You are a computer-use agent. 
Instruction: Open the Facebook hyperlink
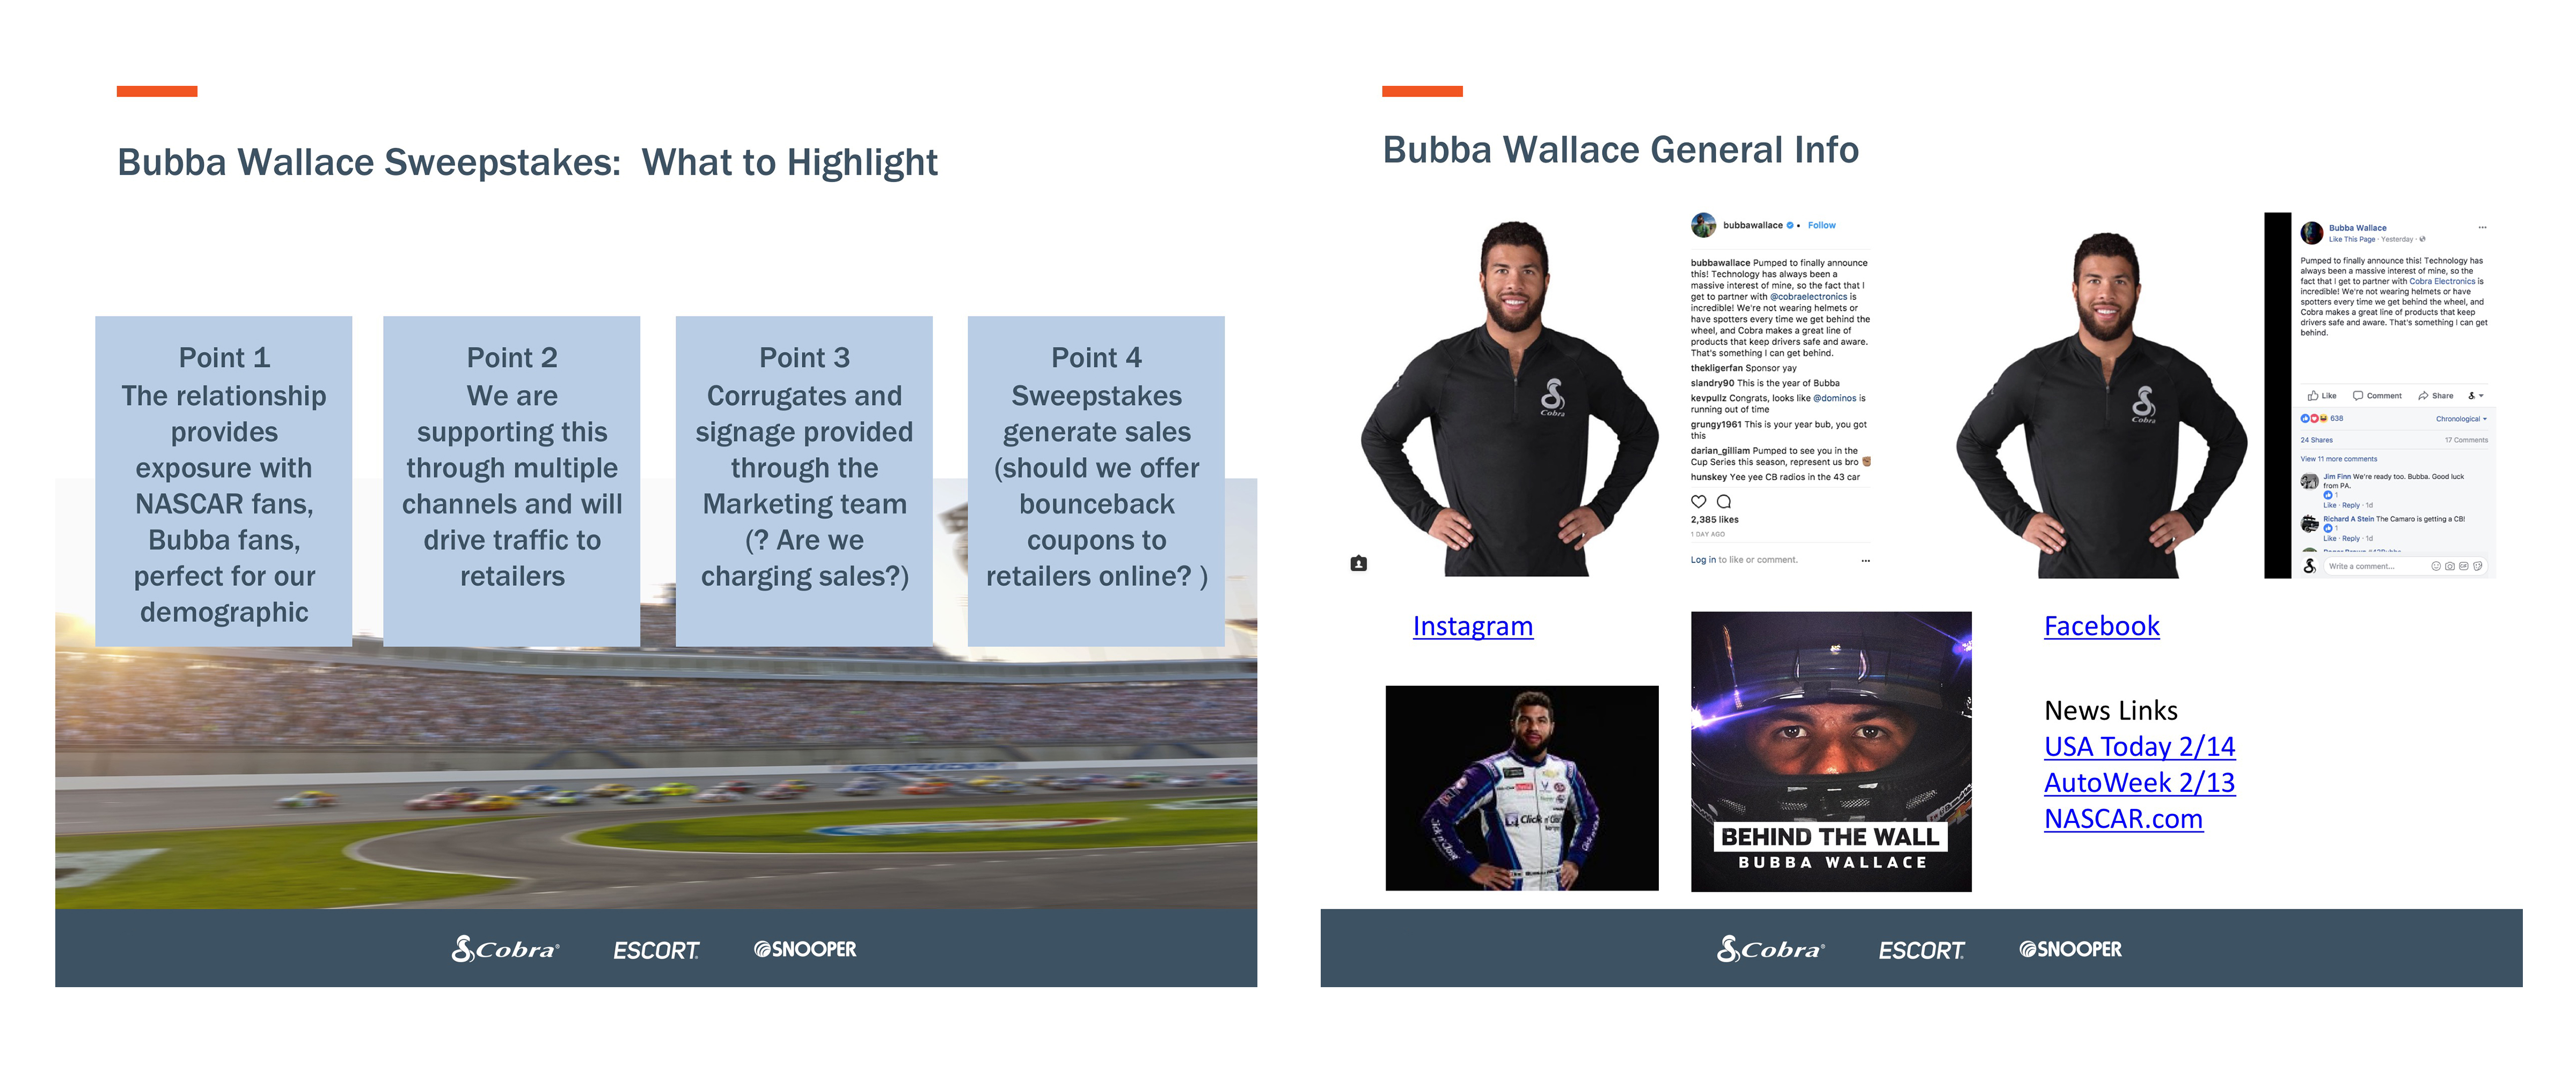(2101, 626)
